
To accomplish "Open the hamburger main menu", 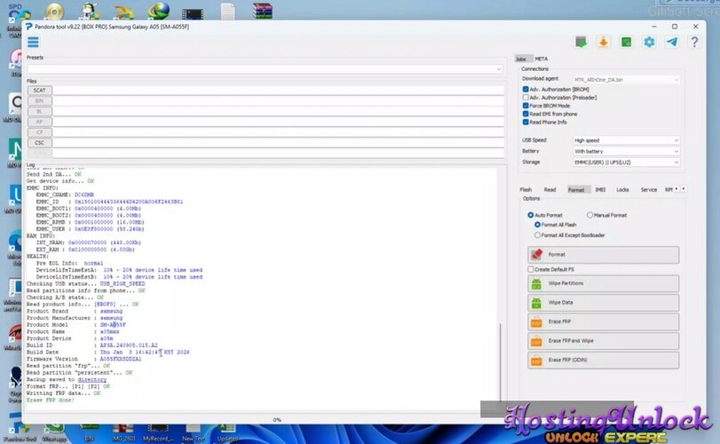I will (33, 42).
